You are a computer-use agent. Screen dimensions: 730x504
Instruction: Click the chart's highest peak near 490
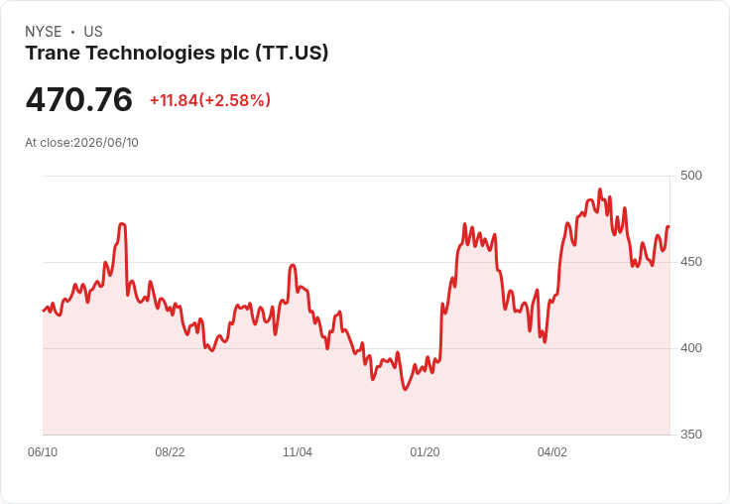pos(600,189)
